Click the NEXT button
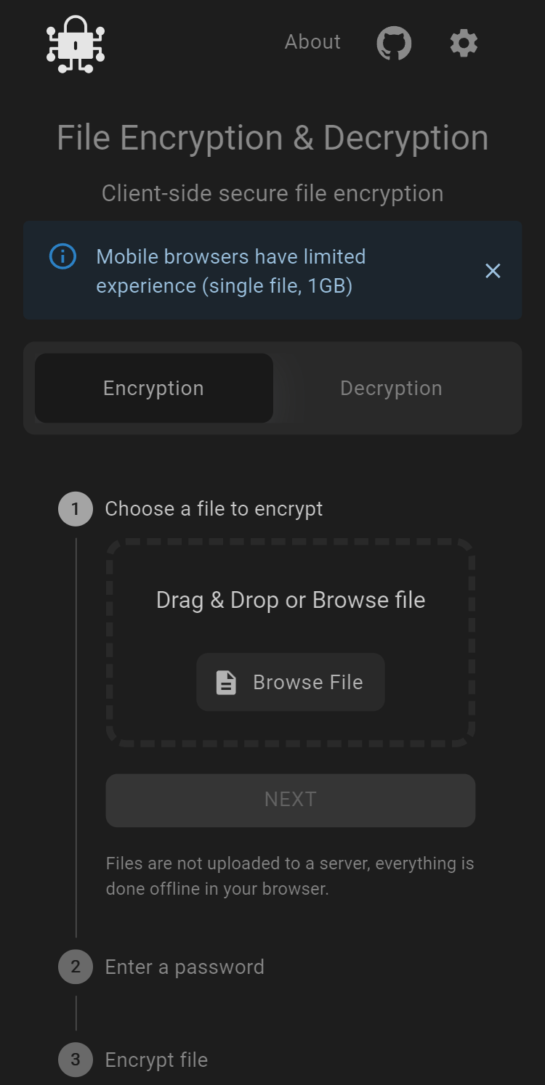 [291, 800]
